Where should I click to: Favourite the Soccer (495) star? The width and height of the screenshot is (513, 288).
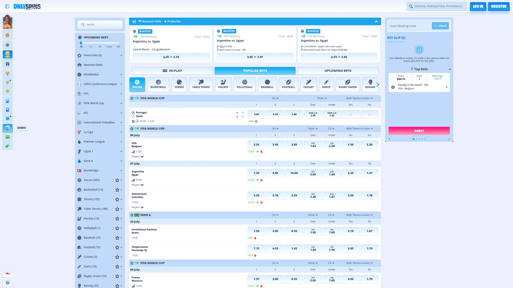tap(117, 180)
